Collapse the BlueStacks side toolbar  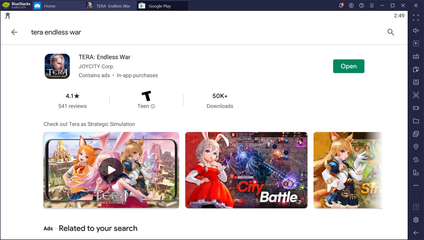[416, 5]
